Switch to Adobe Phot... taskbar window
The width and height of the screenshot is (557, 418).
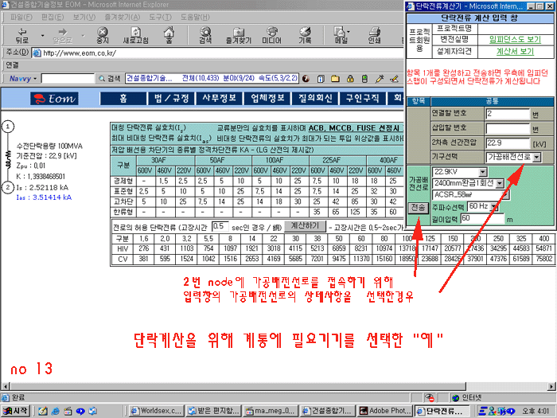[x=386, y=411]
